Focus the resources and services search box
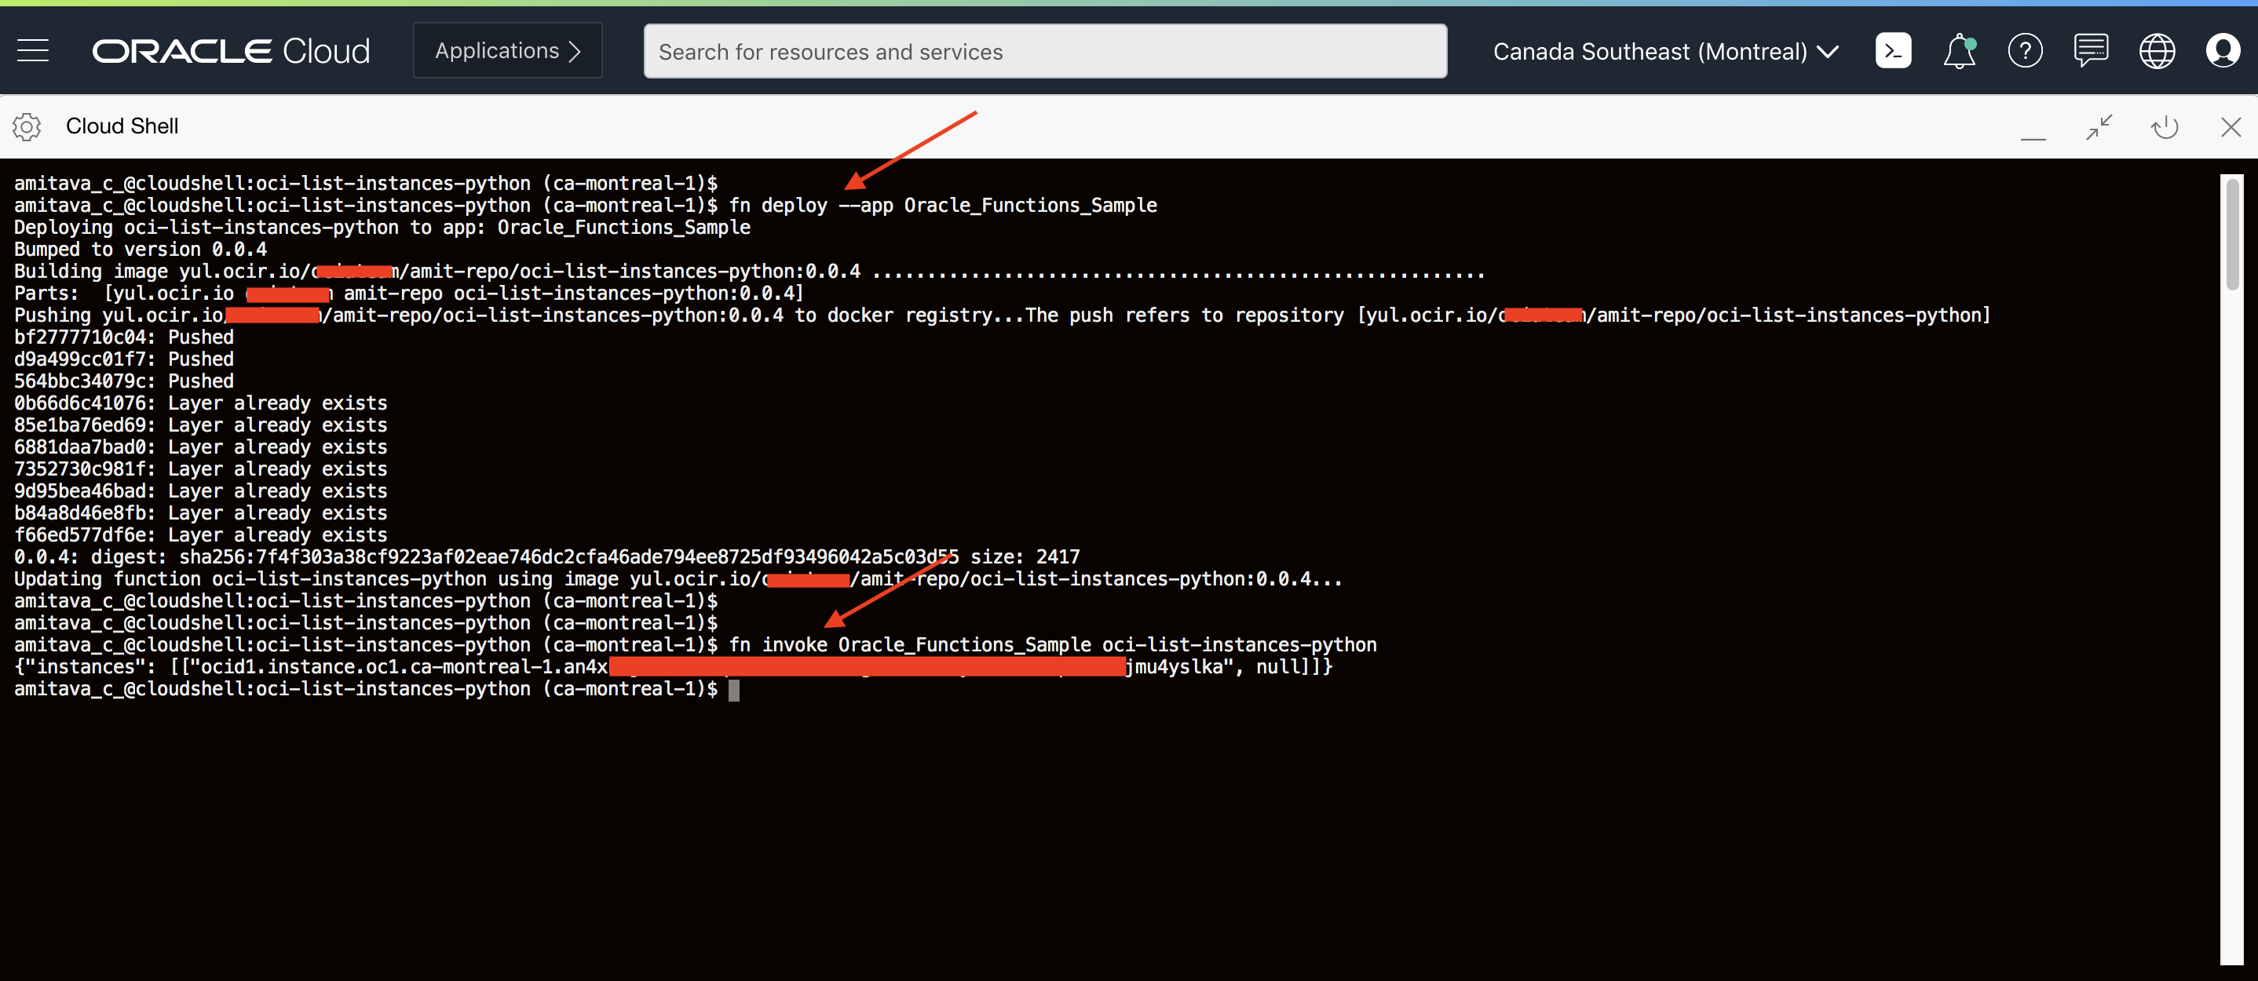Screen dimensions: 2258x981 (x=1045, y=52)
